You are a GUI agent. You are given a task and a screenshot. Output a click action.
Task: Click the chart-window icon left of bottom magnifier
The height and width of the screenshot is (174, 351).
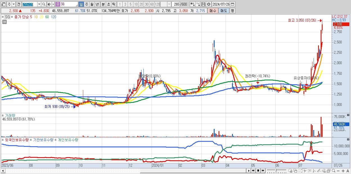(328, 171)
